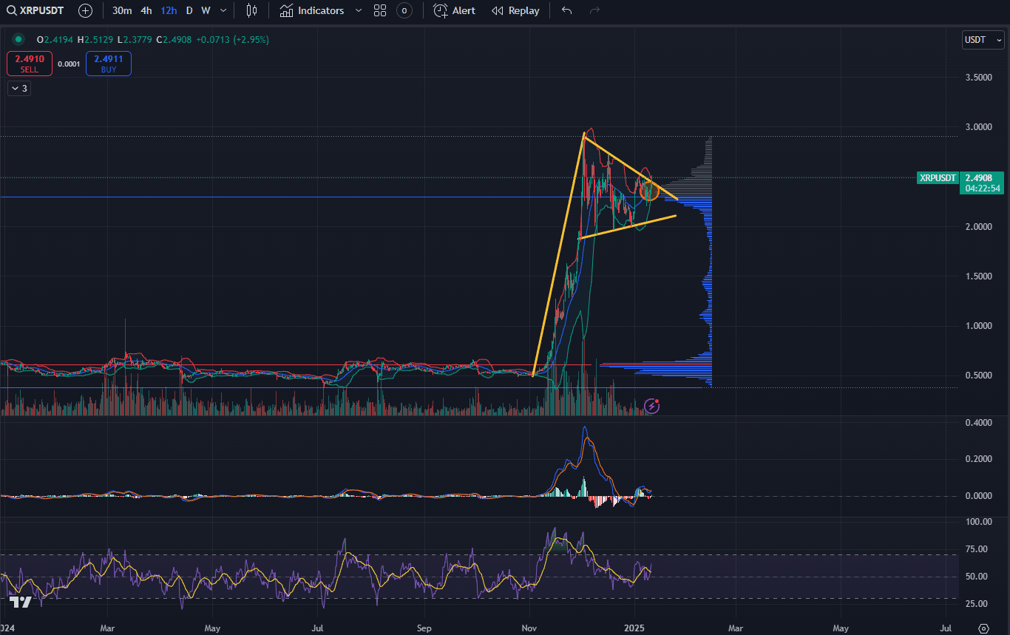The image size is (1010, 635).
Task: Switch to the W weekly timeframe
Action: click(x=206, y=10)
